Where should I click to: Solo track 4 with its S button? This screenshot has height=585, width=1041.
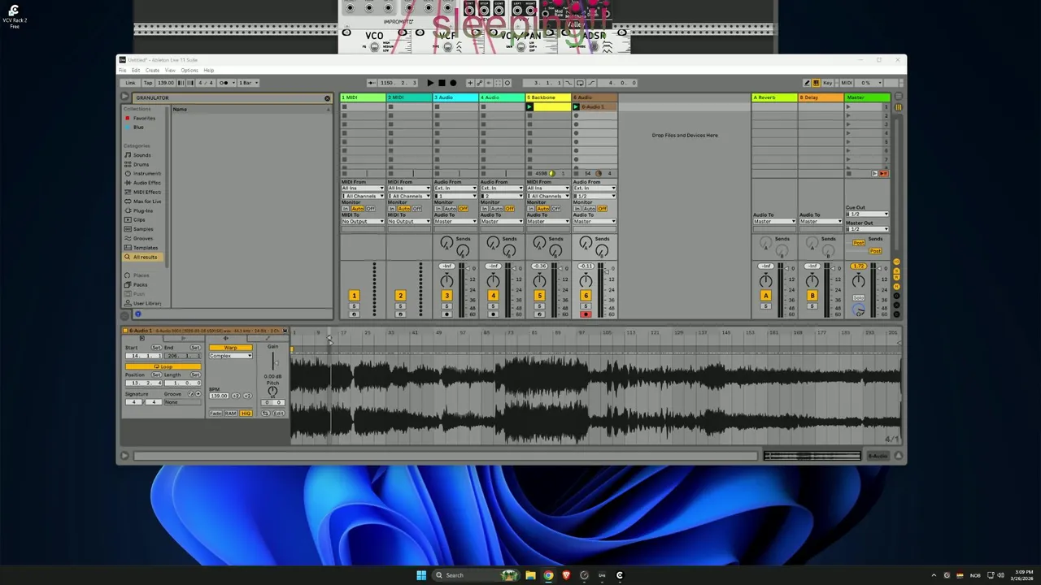coord(493,306)
